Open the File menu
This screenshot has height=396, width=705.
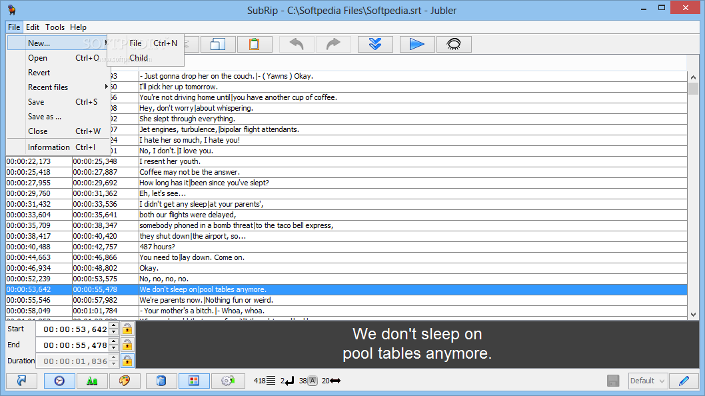tap(14, 27)
